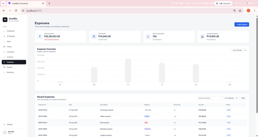Click the Jun bar in Expense Overview
The image size is (258, 137).
coord(128,71)
